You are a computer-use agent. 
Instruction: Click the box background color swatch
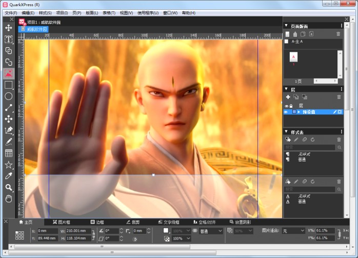(x=166, y=231)
